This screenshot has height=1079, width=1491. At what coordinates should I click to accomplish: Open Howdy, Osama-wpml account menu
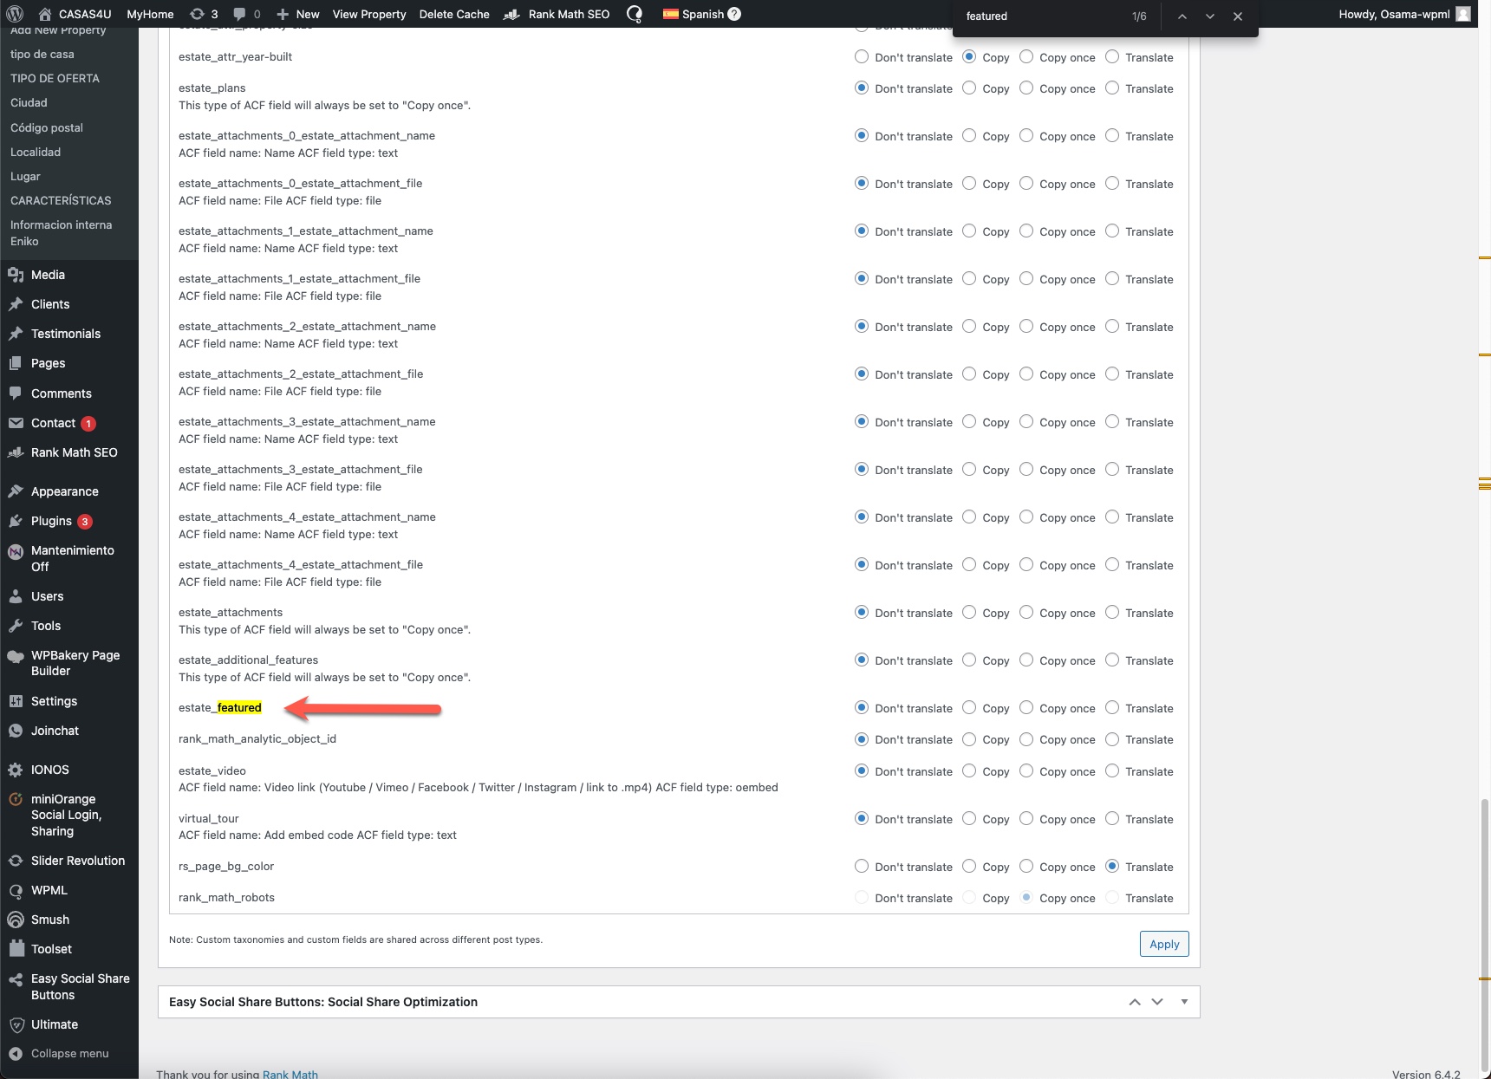pos(1404,14)
